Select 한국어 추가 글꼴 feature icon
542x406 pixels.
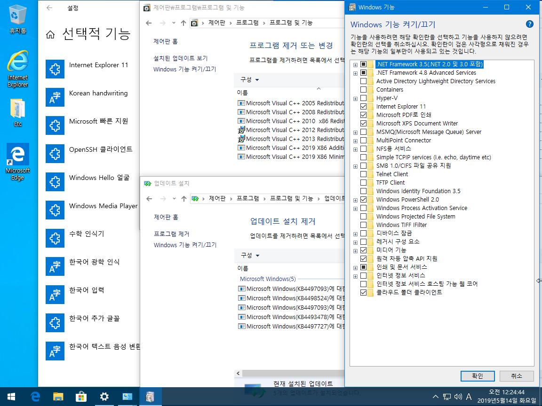tap(55, 323)
